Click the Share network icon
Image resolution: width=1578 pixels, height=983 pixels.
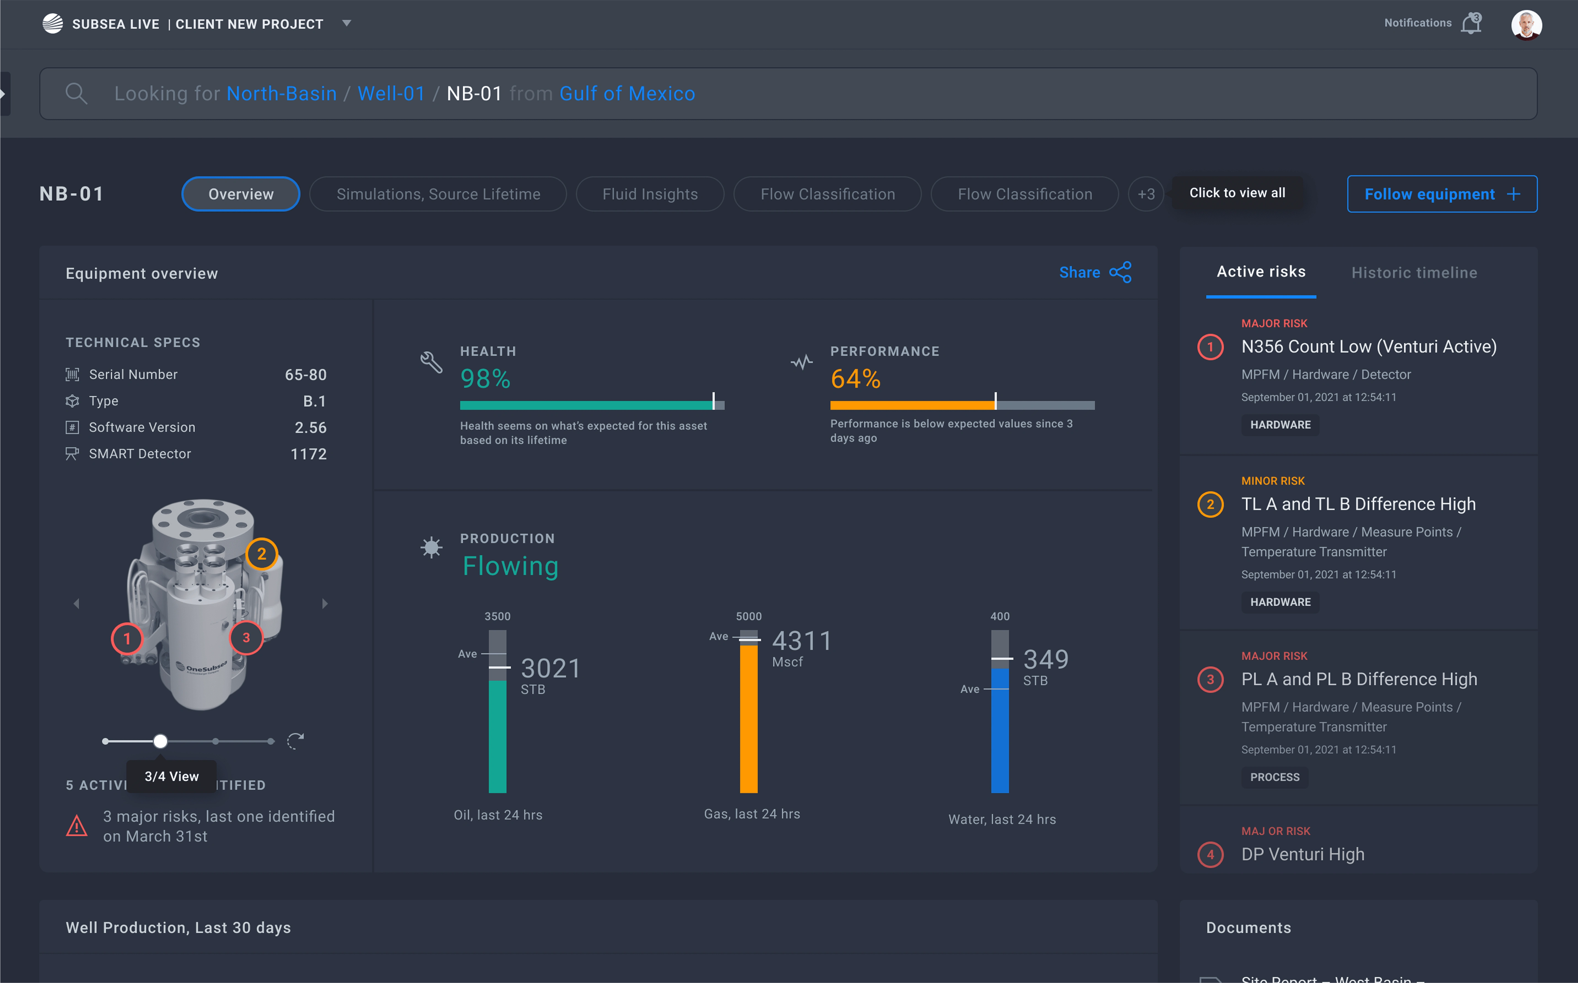[1120, 272]
